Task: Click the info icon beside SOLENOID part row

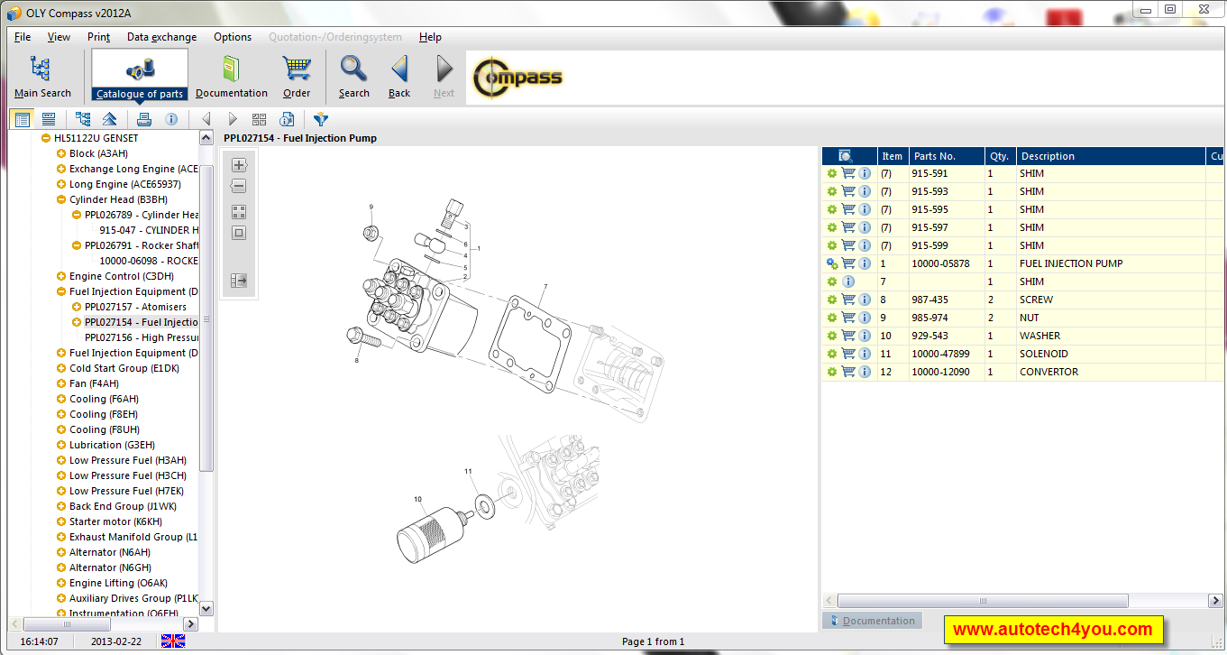Action: pos(865,353)
